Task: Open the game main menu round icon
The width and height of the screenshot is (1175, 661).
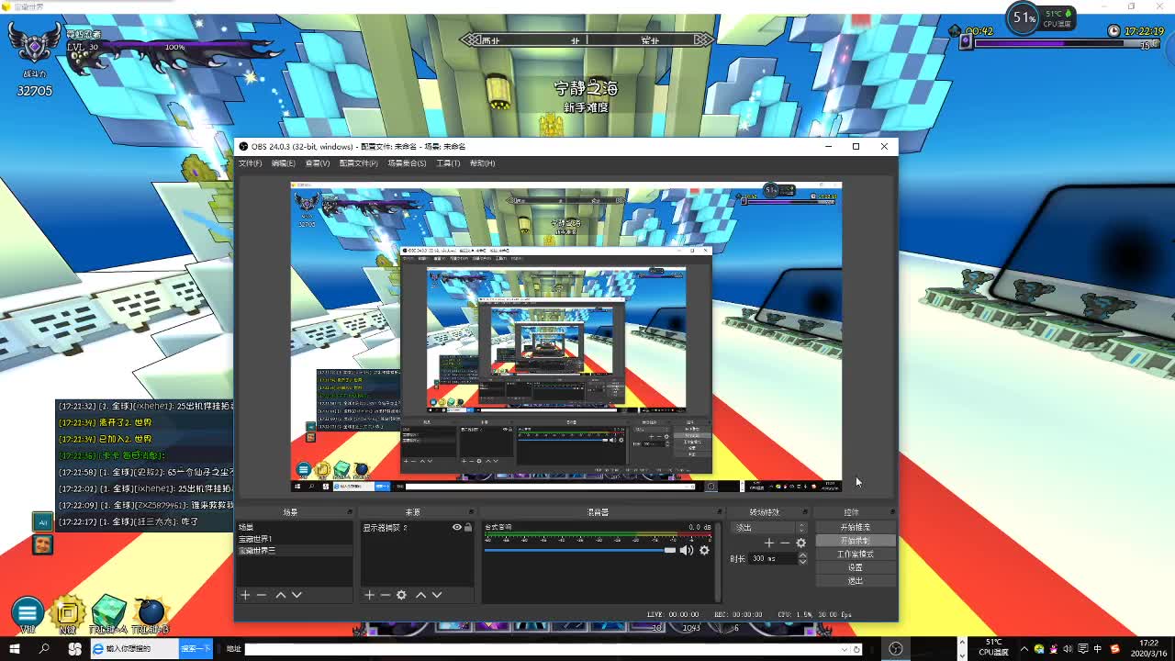Action: (x=28, y=612)
